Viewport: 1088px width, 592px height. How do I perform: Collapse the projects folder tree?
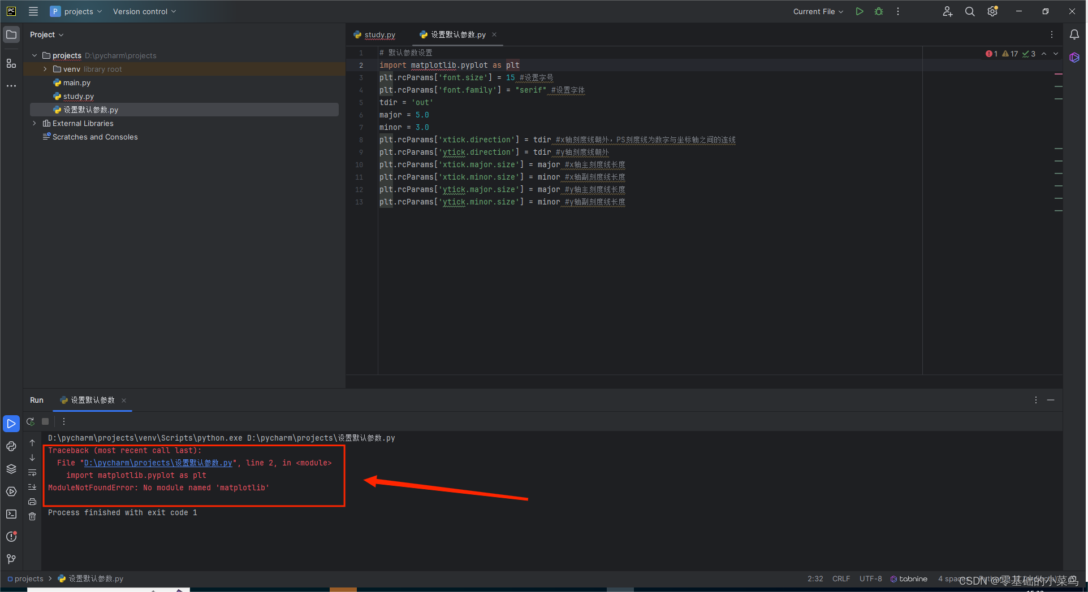(34, 55)
